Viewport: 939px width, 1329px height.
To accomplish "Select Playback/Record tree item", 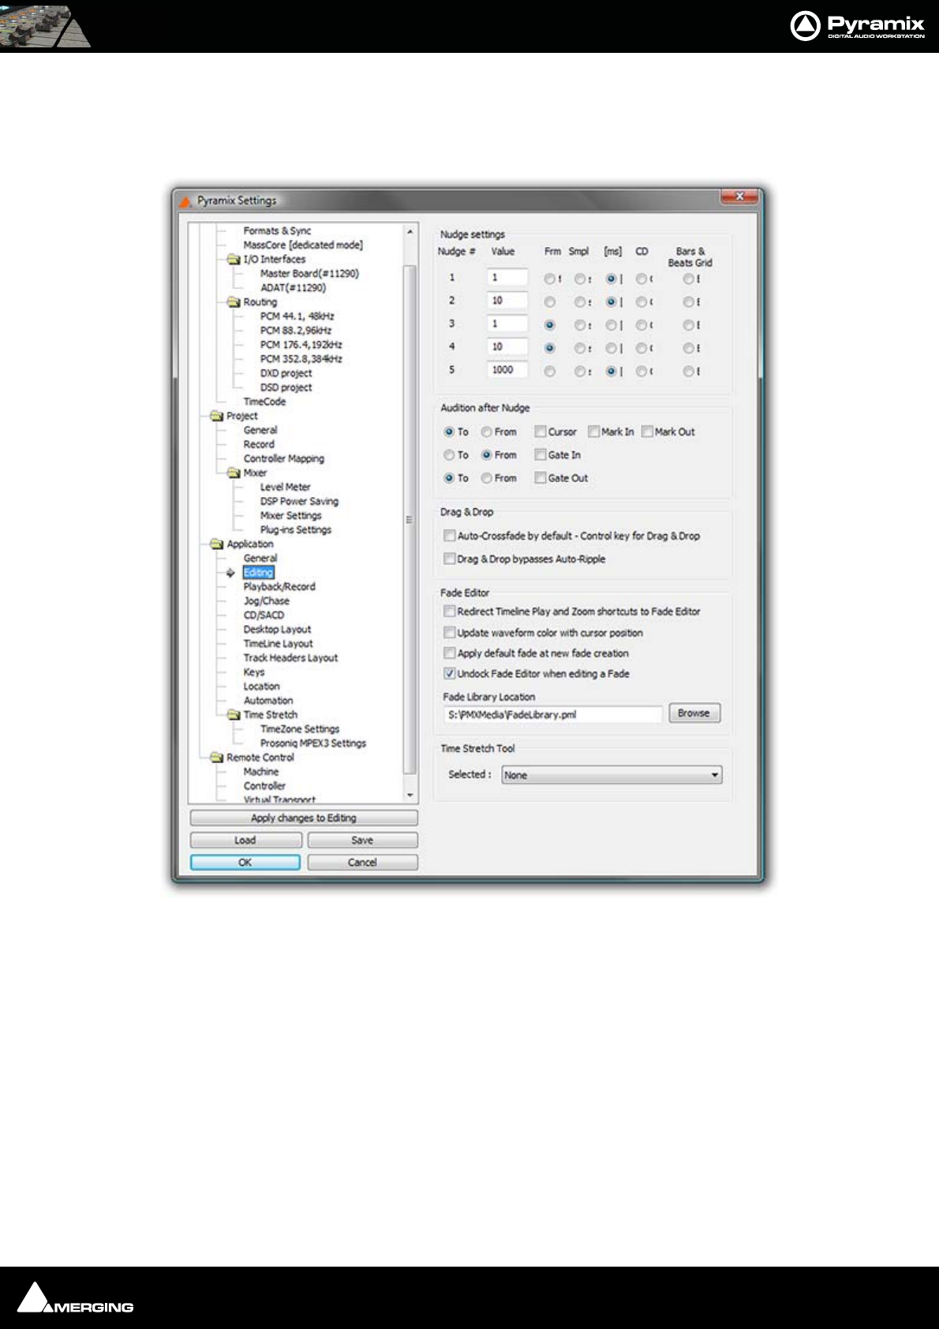I will coord(279,586).
